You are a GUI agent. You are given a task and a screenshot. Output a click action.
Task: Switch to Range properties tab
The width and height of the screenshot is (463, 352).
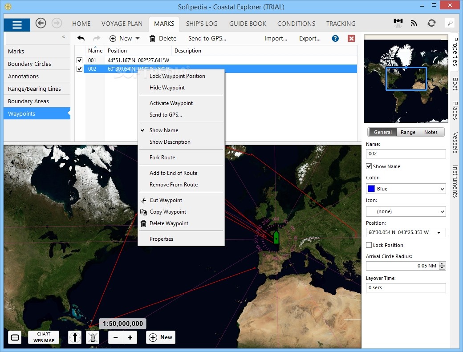(x=408, y=132)
